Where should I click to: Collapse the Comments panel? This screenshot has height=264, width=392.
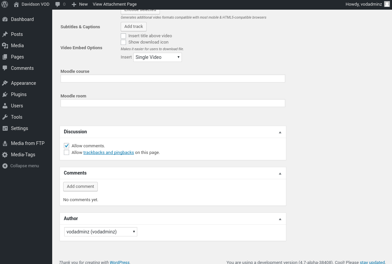pos(280,174)
